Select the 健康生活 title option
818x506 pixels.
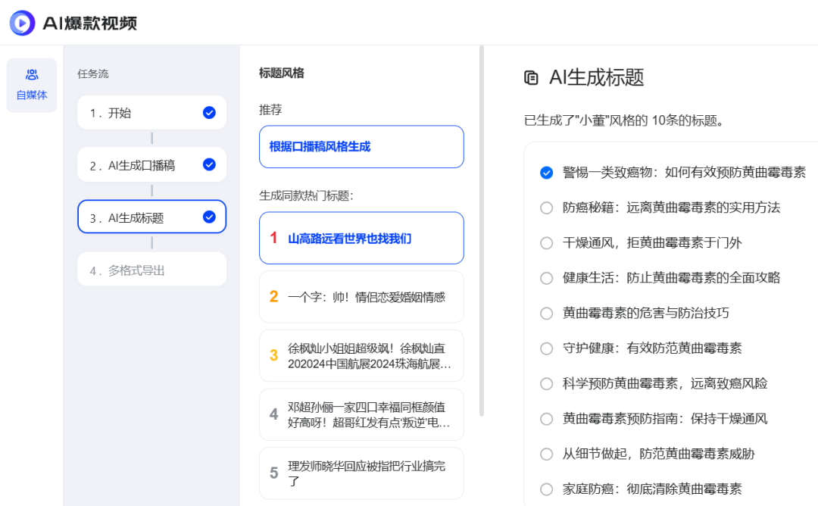click(546, 277)
